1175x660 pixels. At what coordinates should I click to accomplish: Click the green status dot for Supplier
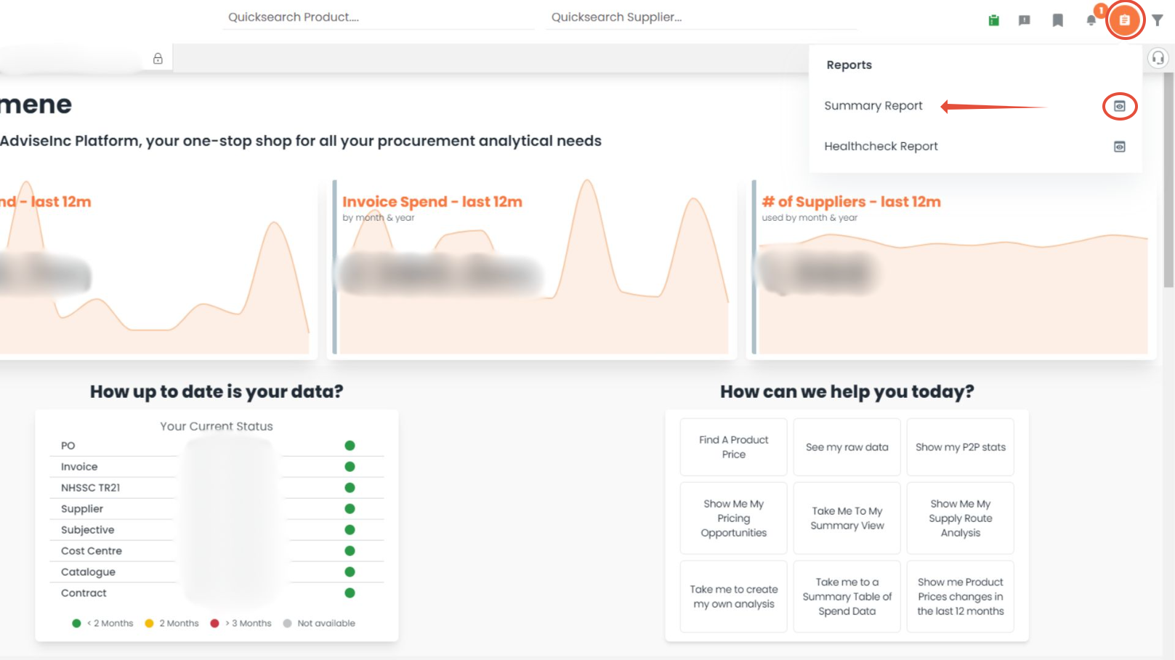tap(350, 509)
